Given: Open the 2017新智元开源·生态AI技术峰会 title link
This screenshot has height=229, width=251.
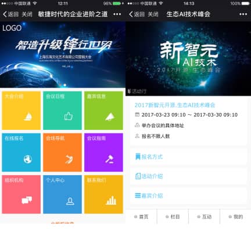Looking at the screenshot, I should 175,105.
